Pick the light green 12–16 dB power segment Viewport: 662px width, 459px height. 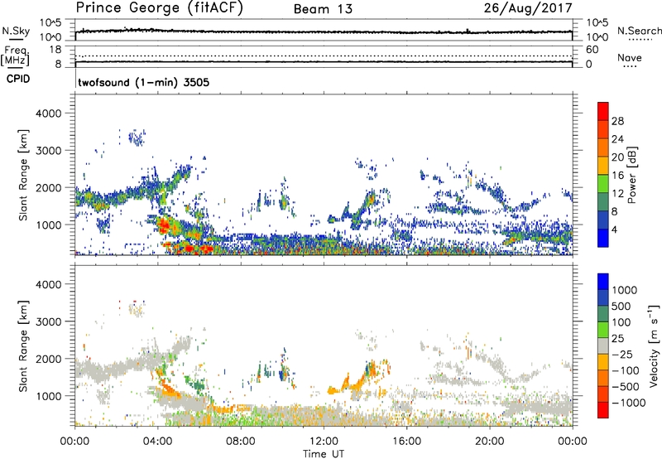(x=603, y=184)
